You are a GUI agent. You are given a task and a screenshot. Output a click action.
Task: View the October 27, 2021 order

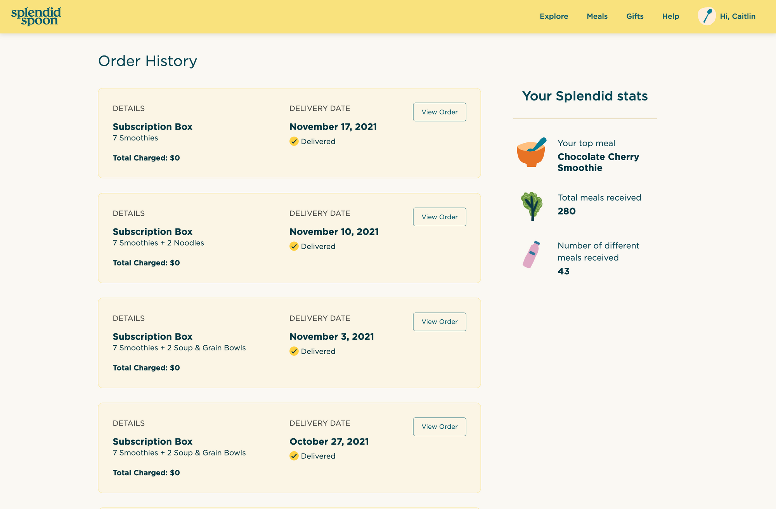click(x=440, y=427)
